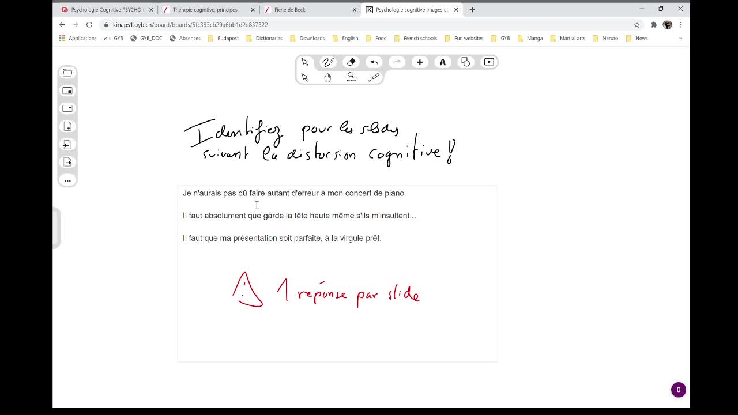The height and width of the screenshot is (415, 738).
Task: Click the plus add icon in the toolbar
Action: tap(420, 62)
